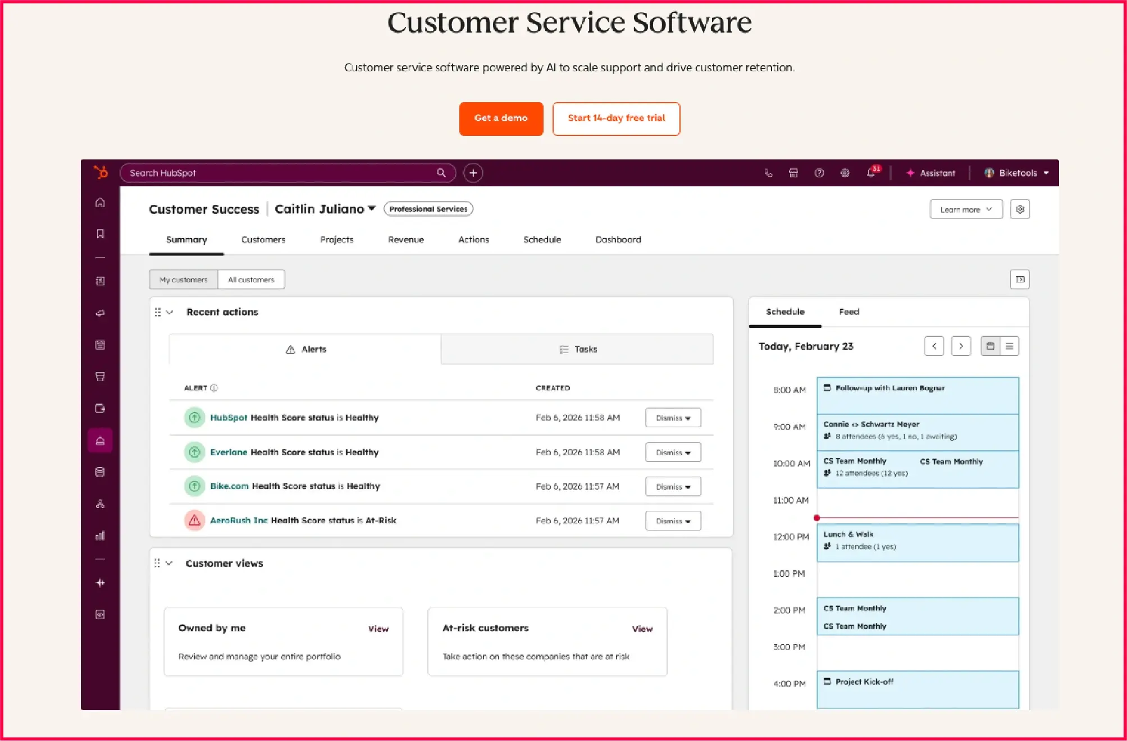1127x741 pixels.
Task: Open Dismiss dropdown for AeroRush alert
Action: pyautogui.click(x=673, y=521)
